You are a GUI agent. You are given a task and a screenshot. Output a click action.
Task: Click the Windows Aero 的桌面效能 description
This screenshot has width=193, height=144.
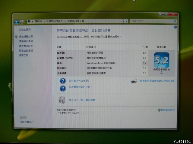[x=101, y=63]
